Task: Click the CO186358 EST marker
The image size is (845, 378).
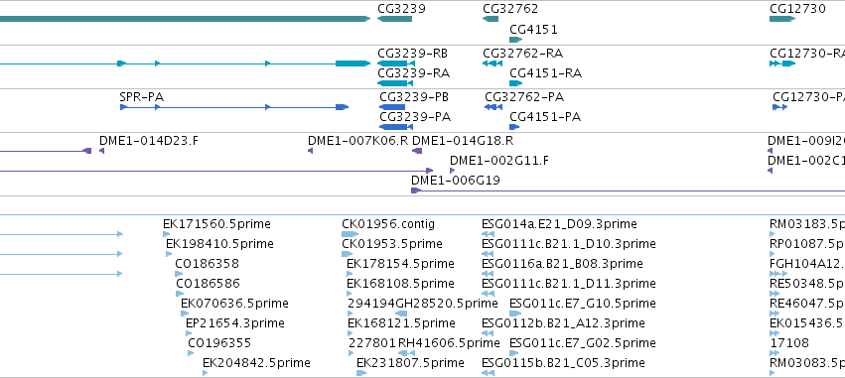Action: (x=179, y=274)
